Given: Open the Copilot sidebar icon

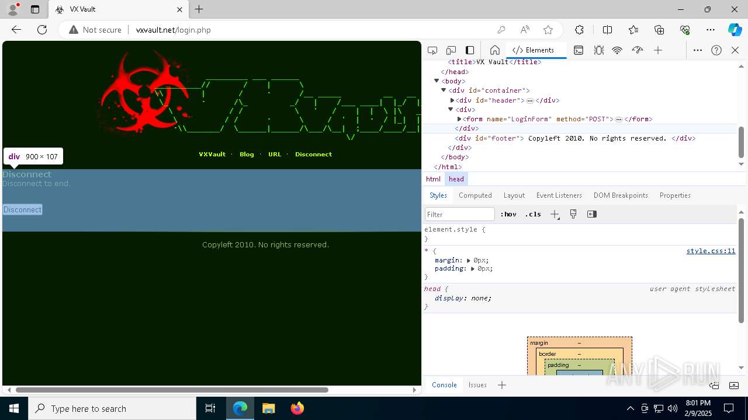Looking at the screenshot, I should pyautogui.click(x=735, y=30).
